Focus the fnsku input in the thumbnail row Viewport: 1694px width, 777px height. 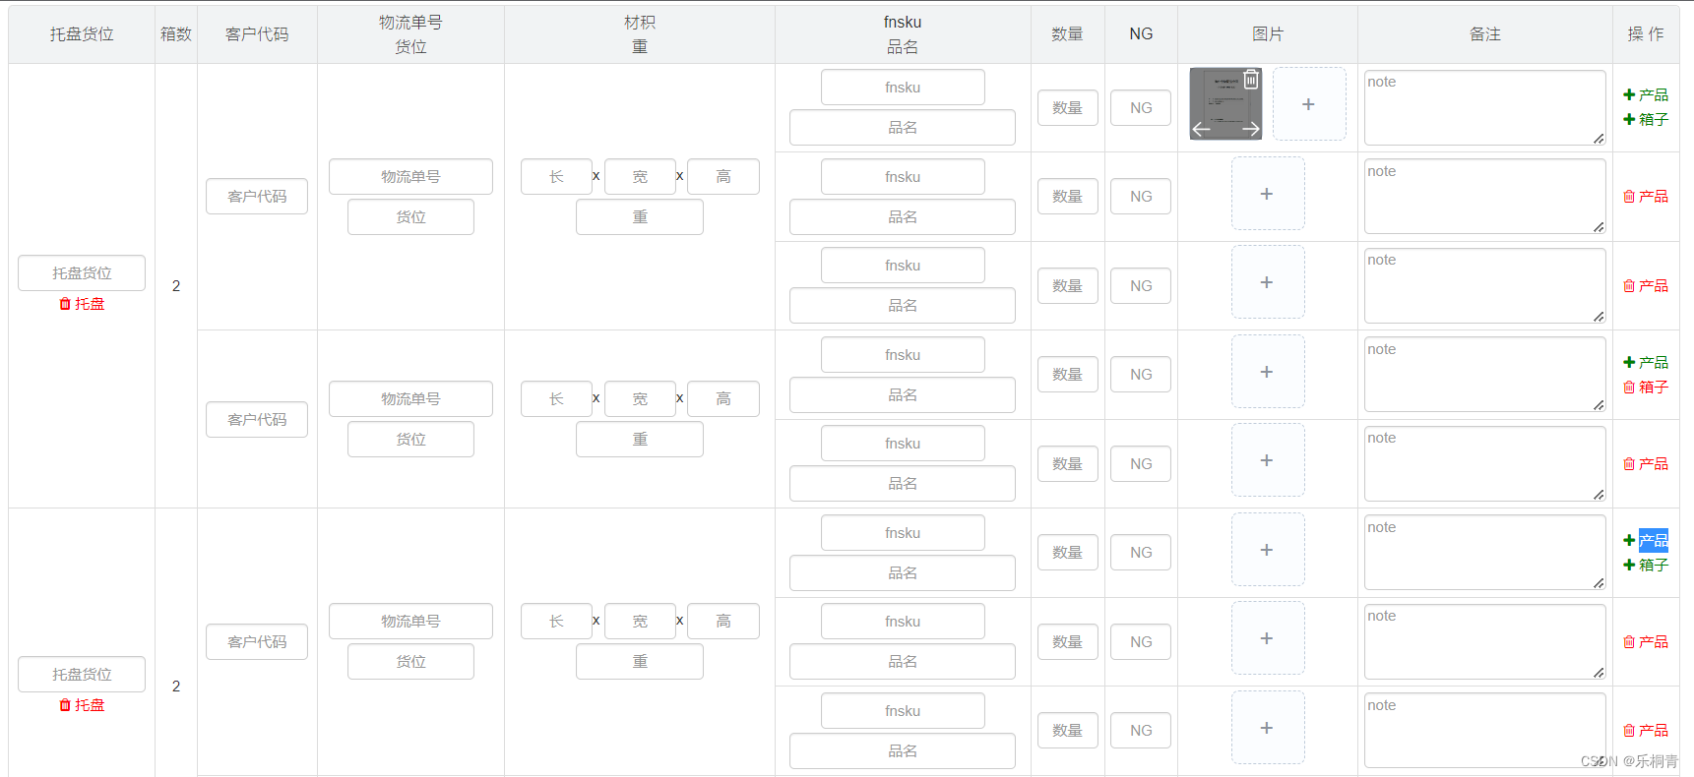(x=903, y=88)
